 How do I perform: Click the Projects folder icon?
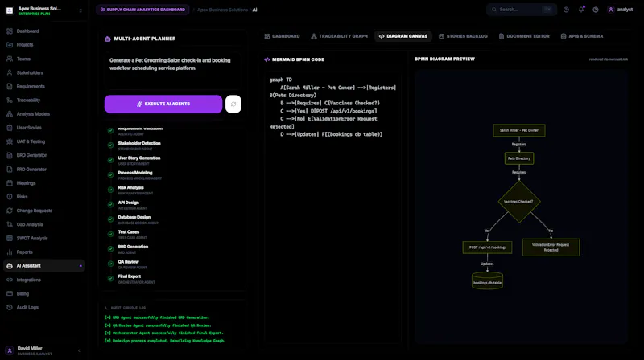[10, 45]
